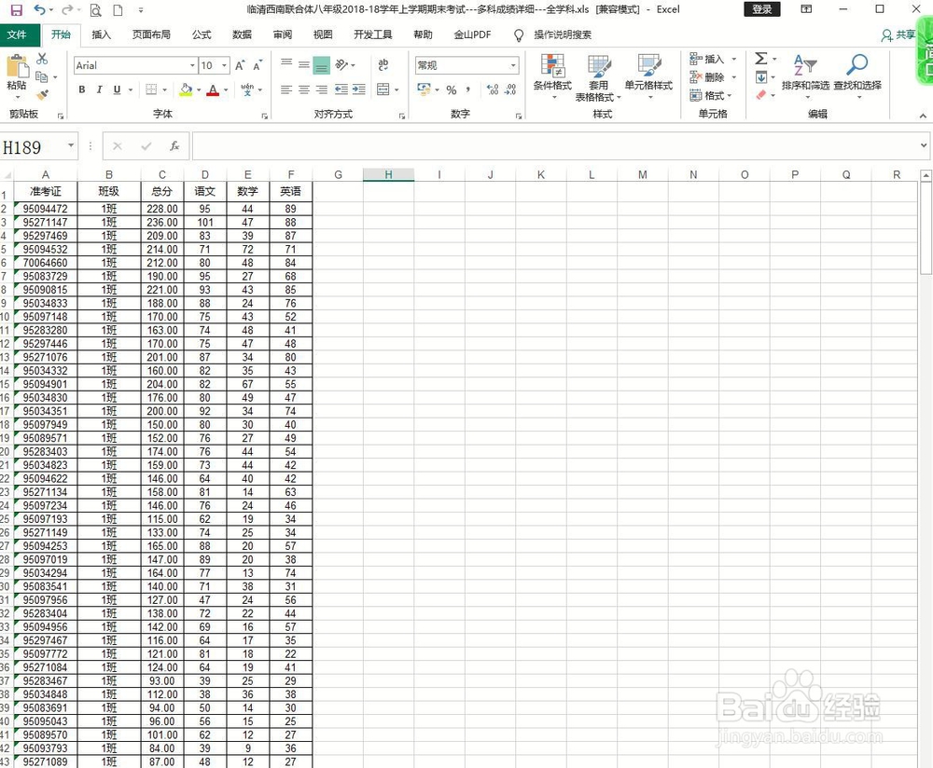The width and height of the screenshot is (933, 768).
Task: Toggle underline formatting
Action: click(118, 89)
